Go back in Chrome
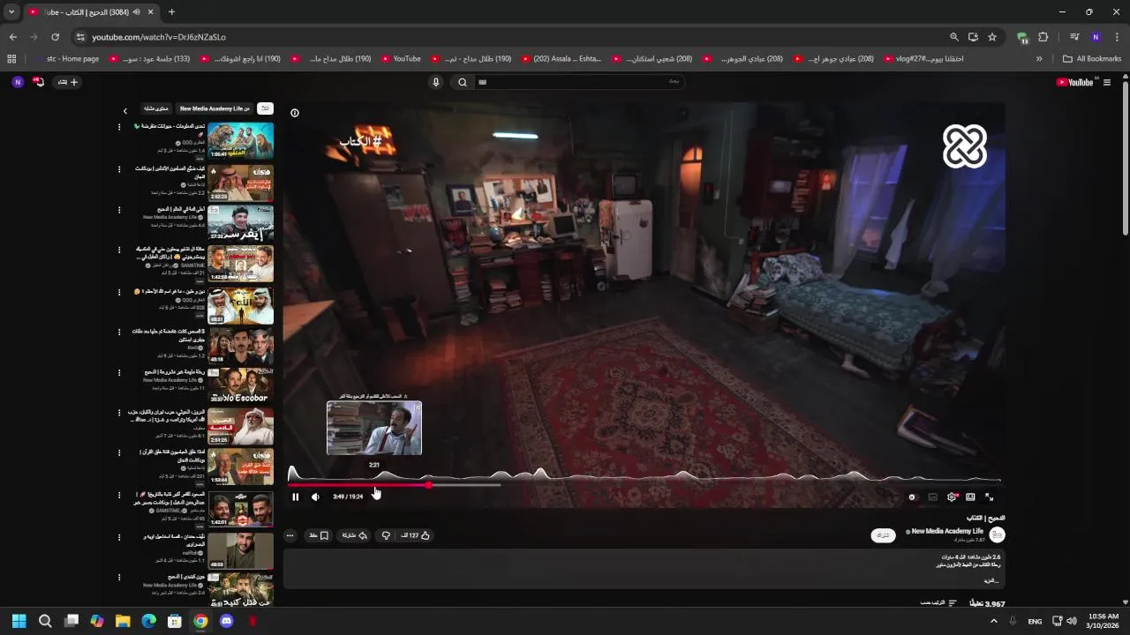 12,37
